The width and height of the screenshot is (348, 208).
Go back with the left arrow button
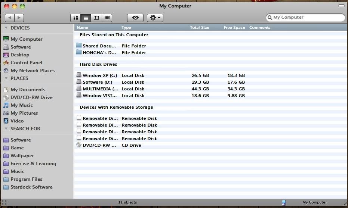pyautogui.click(x=10, y=18)
